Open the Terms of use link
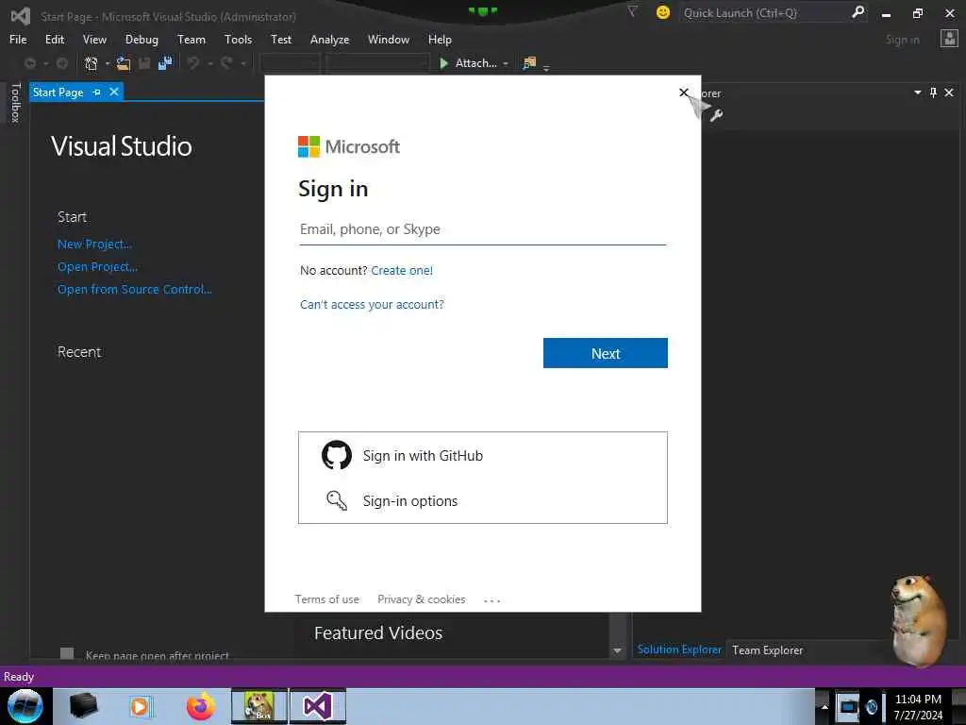 click(326, 599)
